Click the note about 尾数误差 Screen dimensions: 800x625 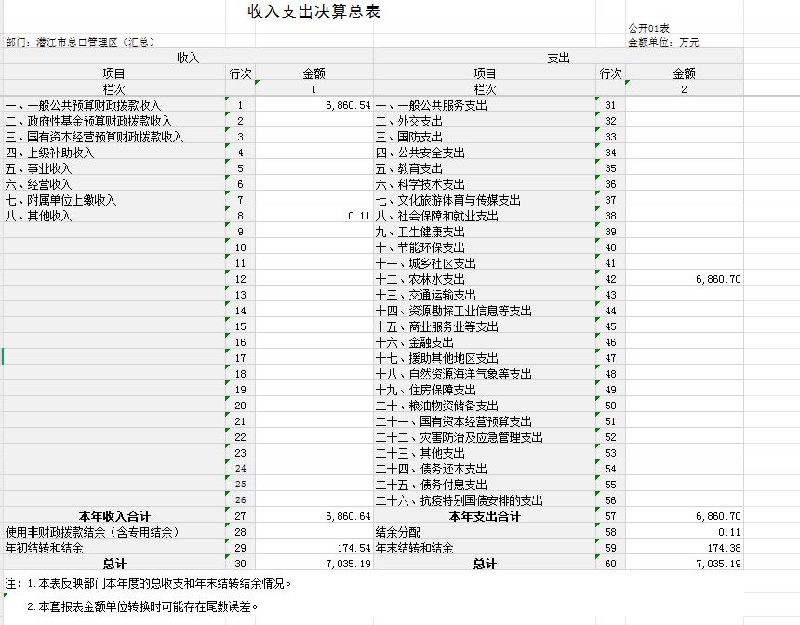pos(141,606)
